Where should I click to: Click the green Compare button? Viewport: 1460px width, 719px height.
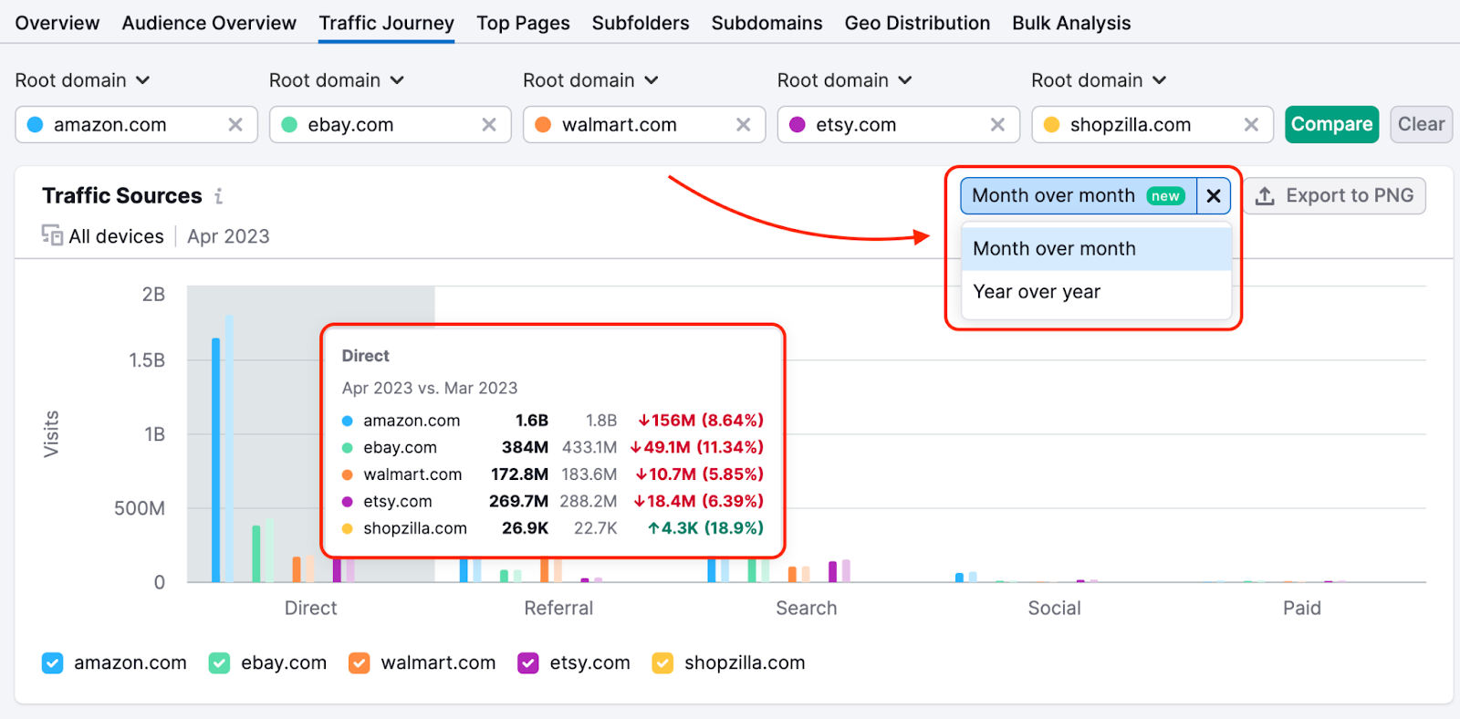(1332, 124)
